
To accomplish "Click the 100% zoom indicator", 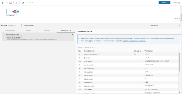I will [176, 18].
